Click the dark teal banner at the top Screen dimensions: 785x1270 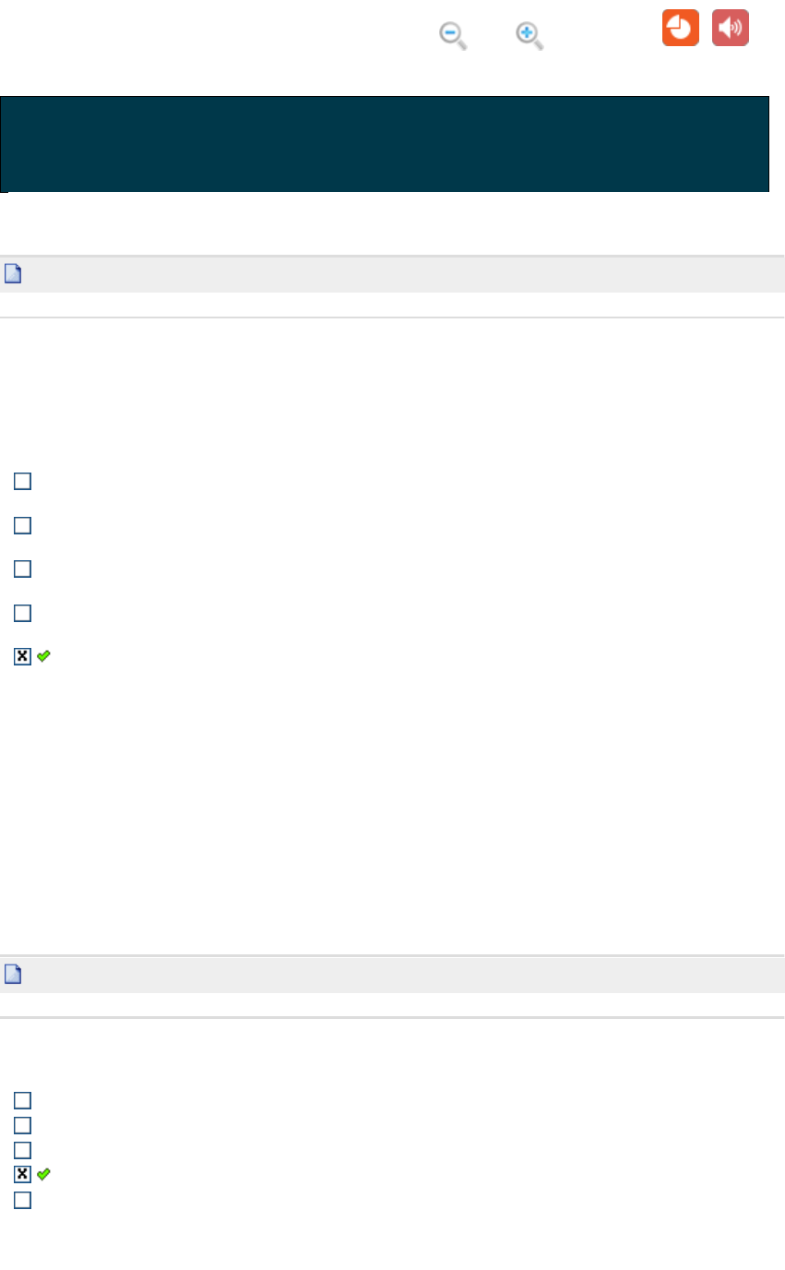[385, 143]
